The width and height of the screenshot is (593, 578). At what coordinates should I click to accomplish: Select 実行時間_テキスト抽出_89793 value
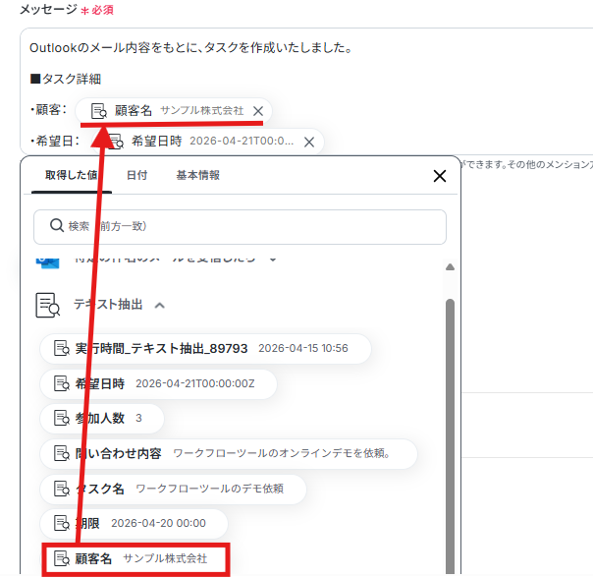tap(205, 348)
